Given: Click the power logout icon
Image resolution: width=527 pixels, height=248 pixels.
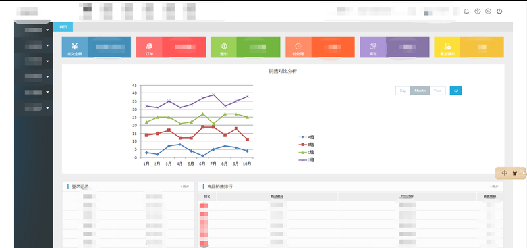Looking at the screenshot, I should 499,11.
